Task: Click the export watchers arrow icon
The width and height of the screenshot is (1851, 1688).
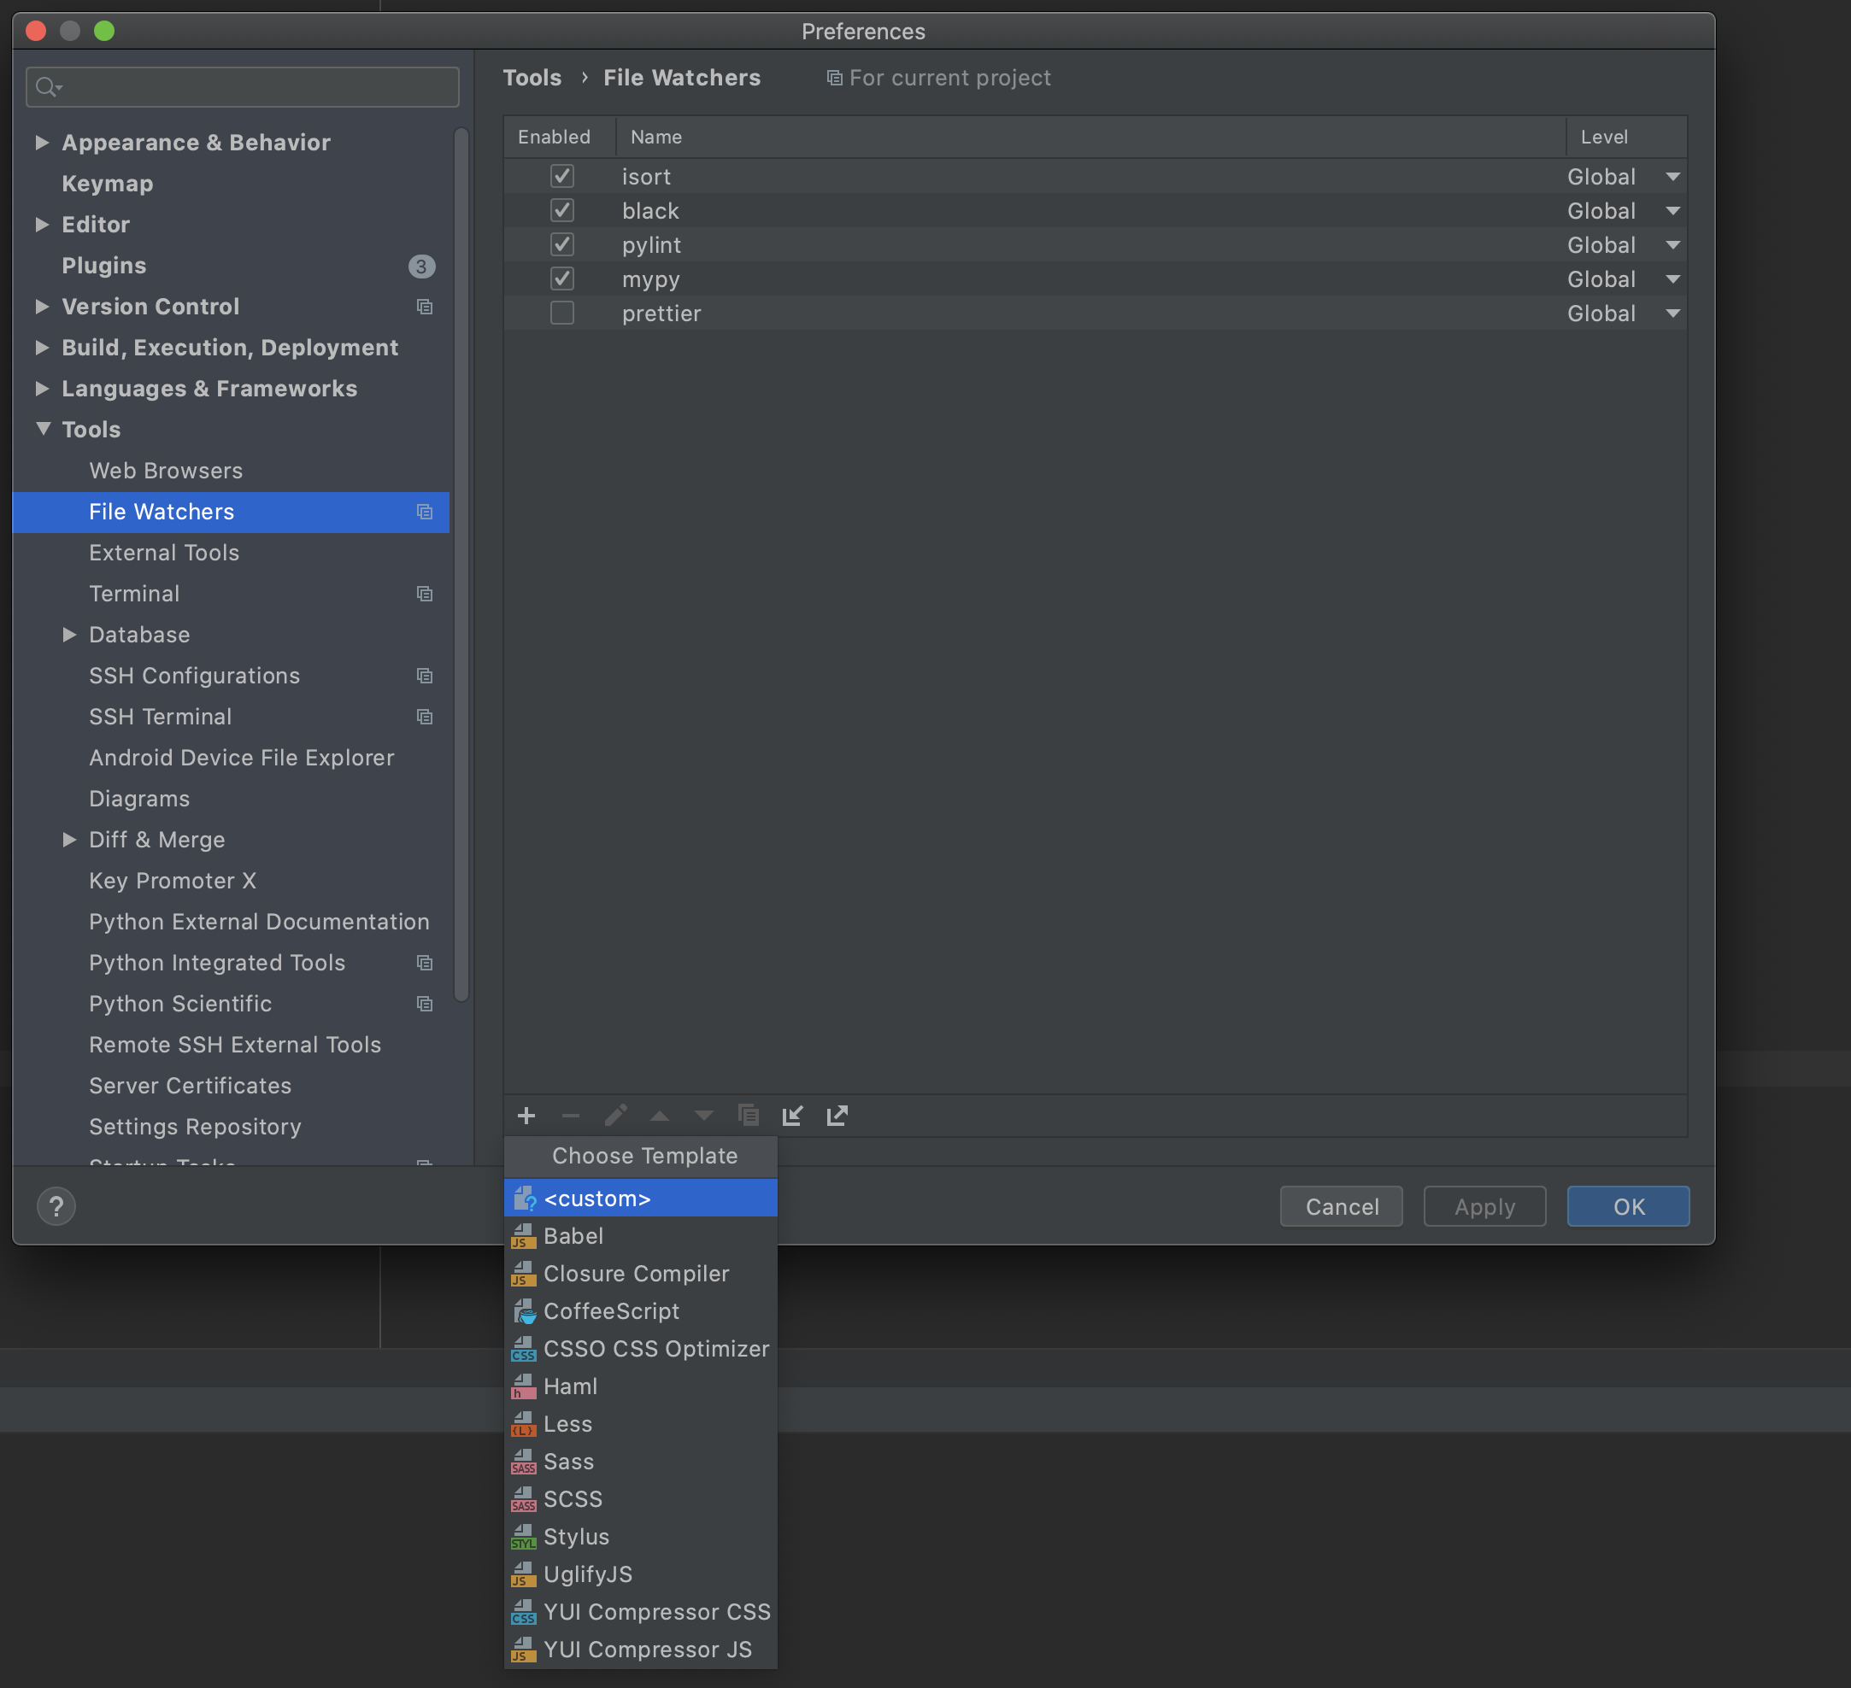Action: click(837, 1116)
